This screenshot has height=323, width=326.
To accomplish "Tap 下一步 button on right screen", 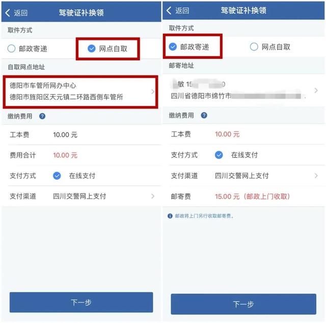I will tap(243, 304).
